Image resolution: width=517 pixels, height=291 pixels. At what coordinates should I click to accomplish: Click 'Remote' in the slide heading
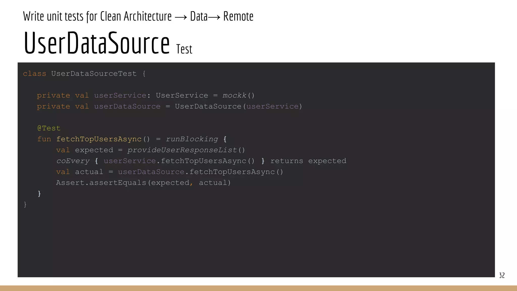point(238,17)
